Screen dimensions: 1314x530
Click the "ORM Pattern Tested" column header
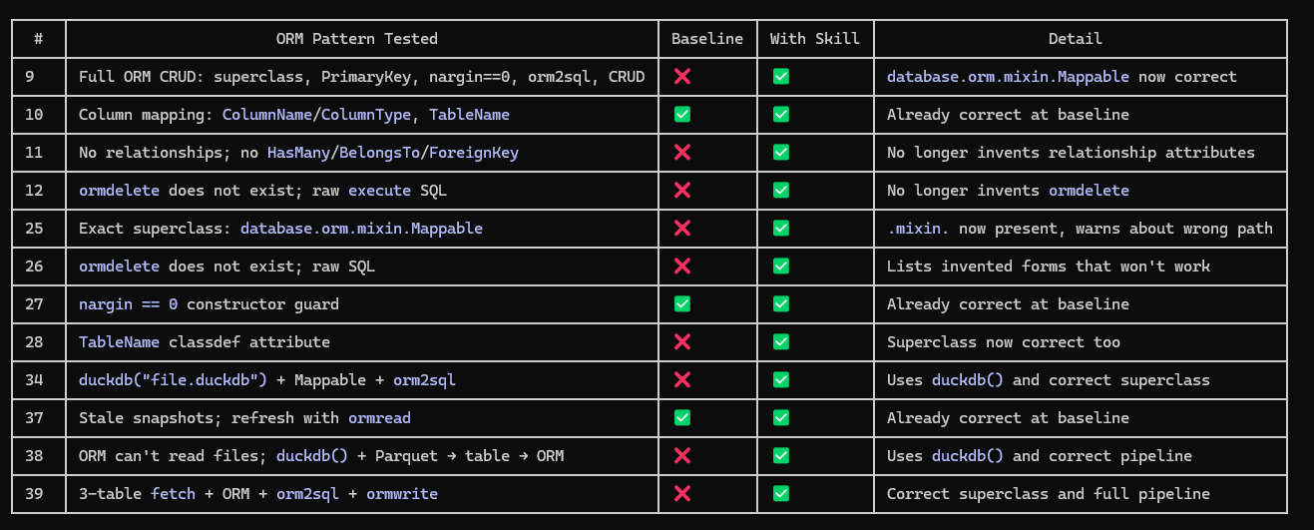coord(356,39)
